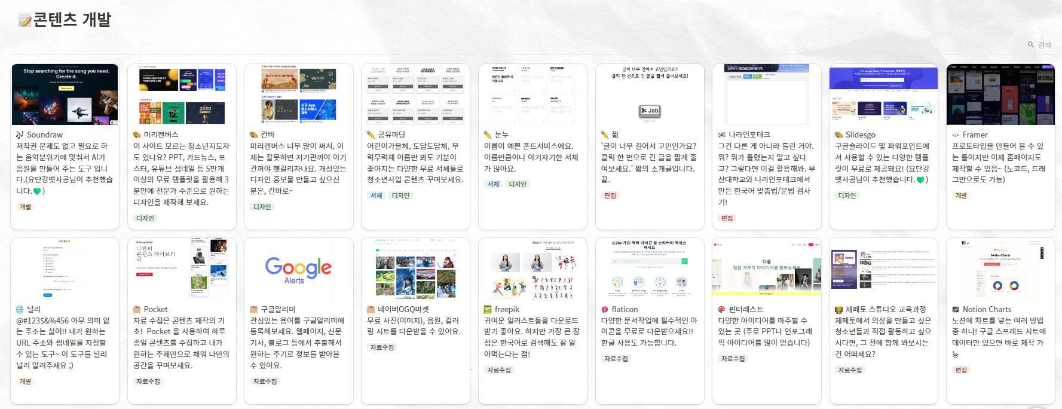
Task: Open the Slidesgo card title
Action: coord(861,135)
